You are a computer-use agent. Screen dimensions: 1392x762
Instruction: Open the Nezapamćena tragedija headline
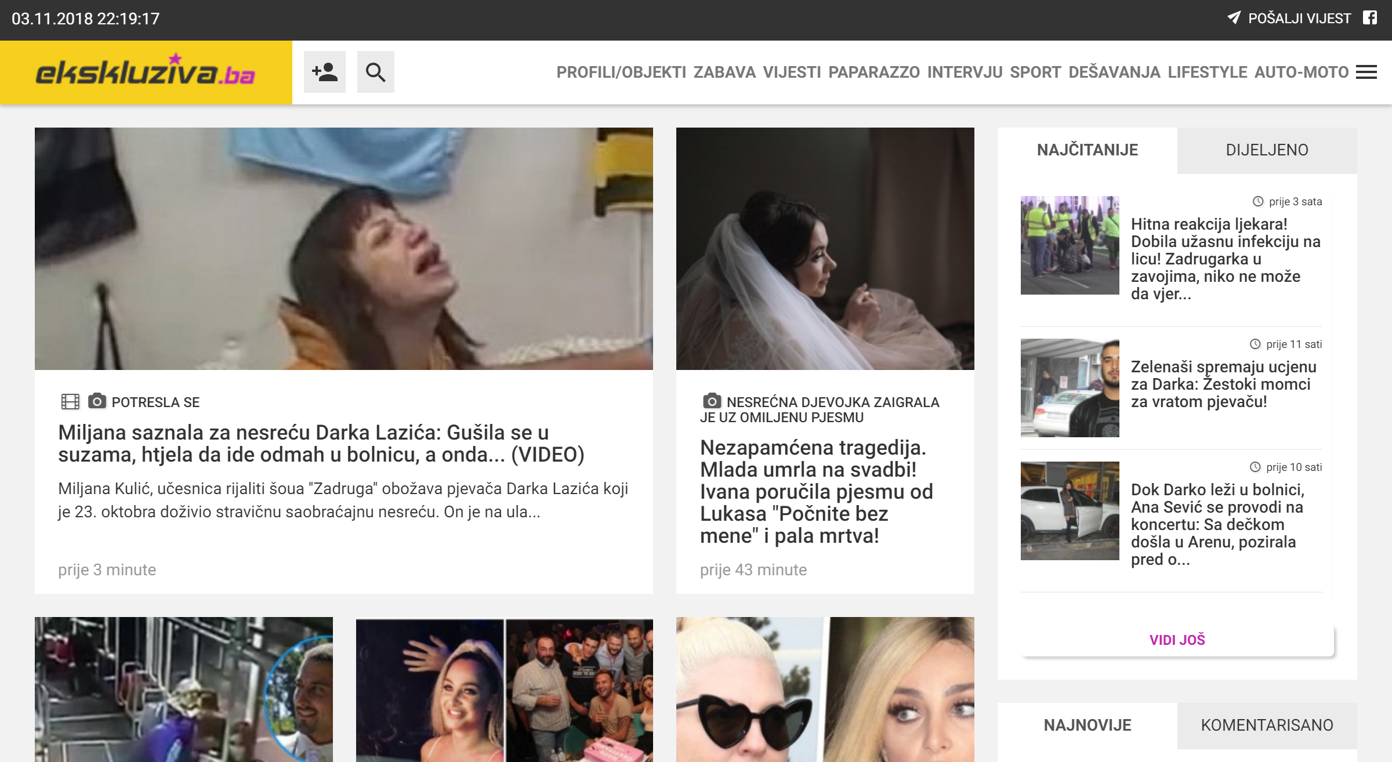(x=817, y=492)
